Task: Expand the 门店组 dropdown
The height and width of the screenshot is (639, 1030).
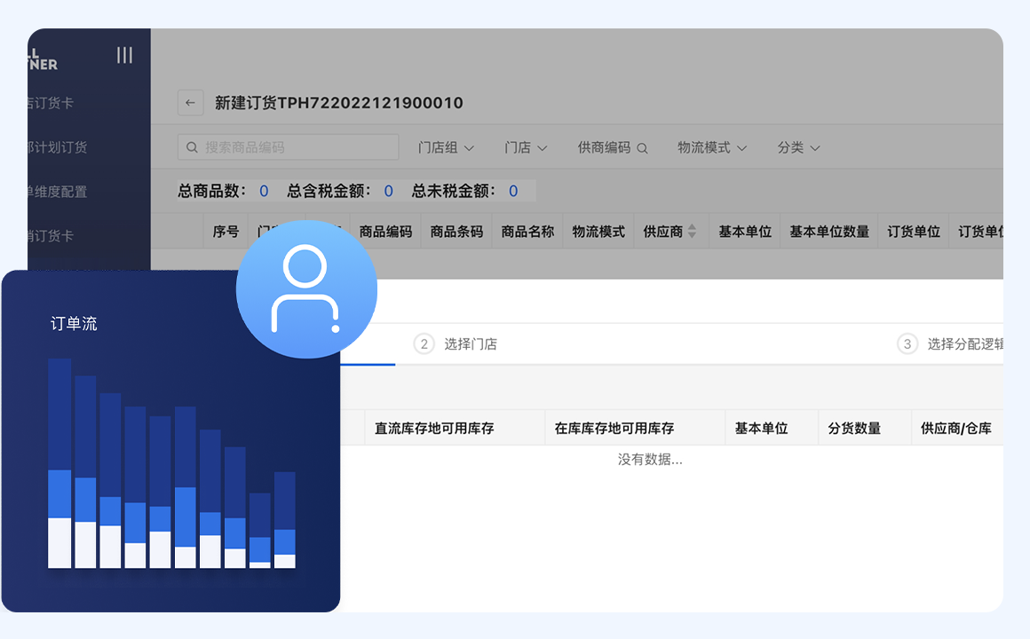Action: click(446, 147)
